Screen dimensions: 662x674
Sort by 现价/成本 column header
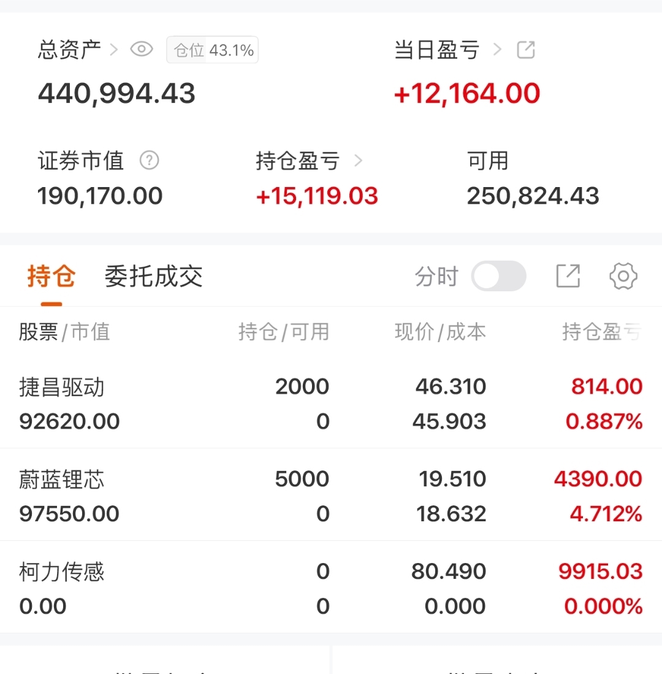click(440, 332)
